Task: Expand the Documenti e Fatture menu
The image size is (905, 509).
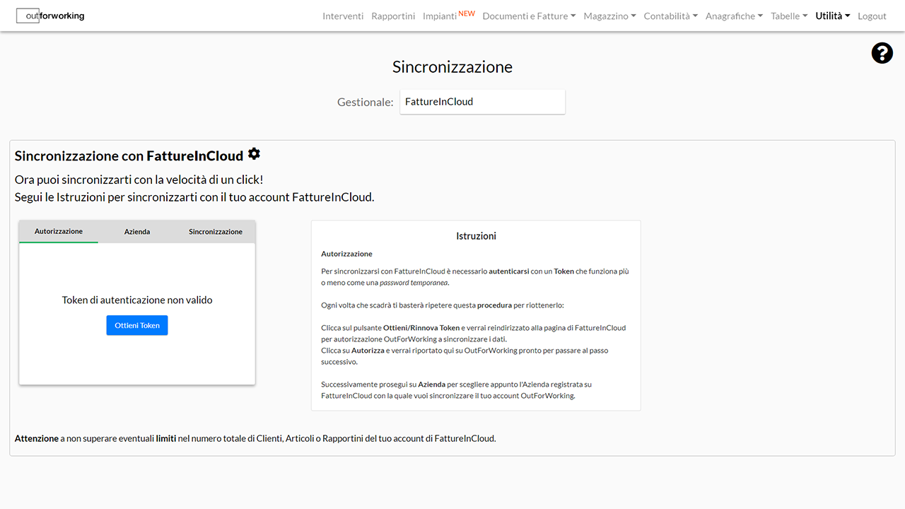Action: [529, 16]
